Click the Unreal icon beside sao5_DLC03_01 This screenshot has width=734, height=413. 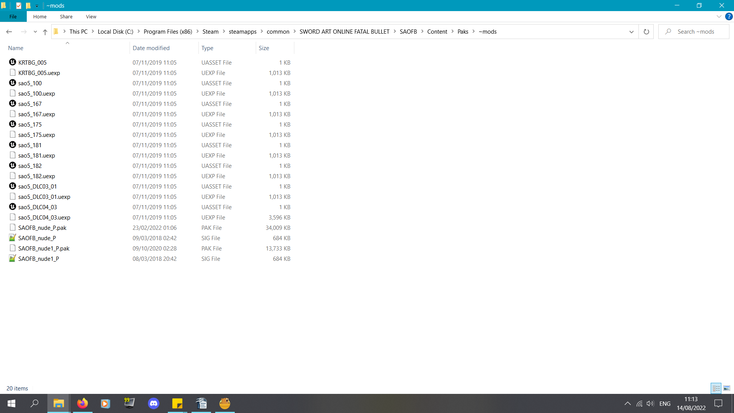point(13,186)
